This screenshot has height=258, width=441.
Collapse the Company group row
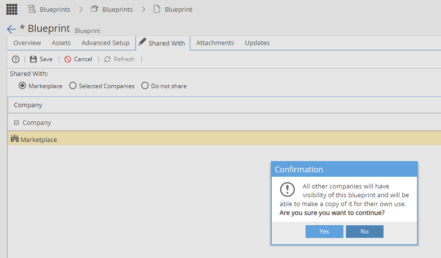click(16, 123)
